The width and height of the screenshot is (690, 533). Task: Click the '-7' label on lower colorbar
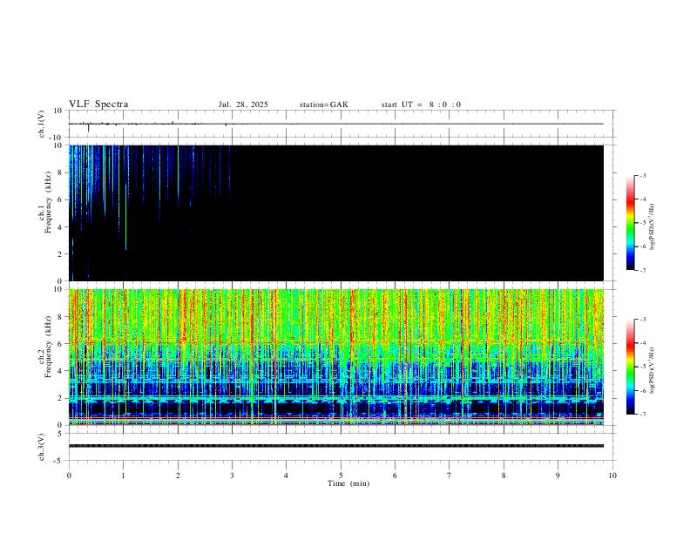(642, 415)
